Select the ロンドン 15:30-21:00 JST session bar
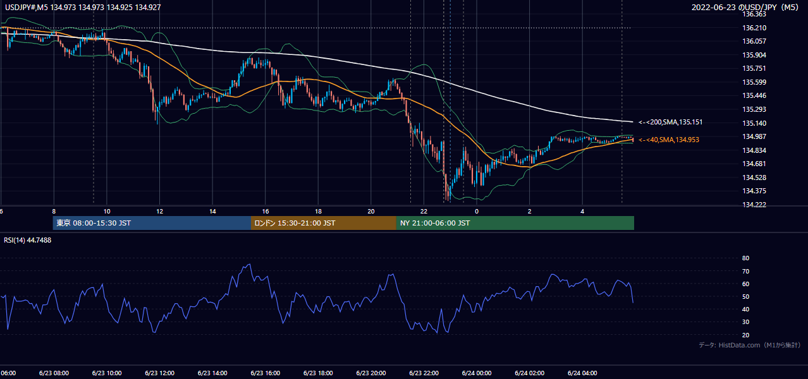 point(324,223)
